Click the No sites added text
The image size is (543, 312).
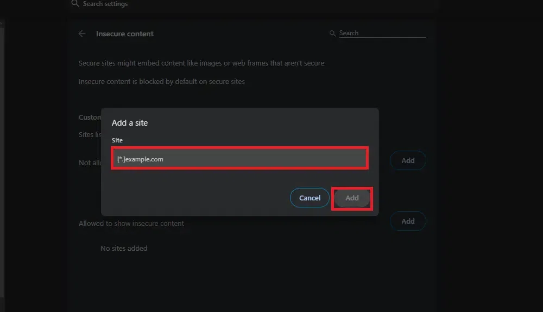click(124, 248)
